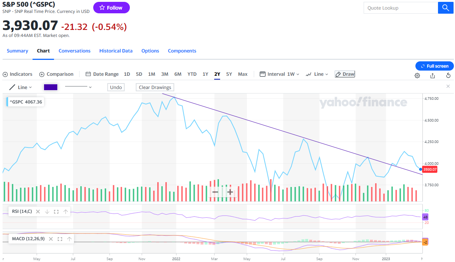Set range to Max

tap(243, 74)
